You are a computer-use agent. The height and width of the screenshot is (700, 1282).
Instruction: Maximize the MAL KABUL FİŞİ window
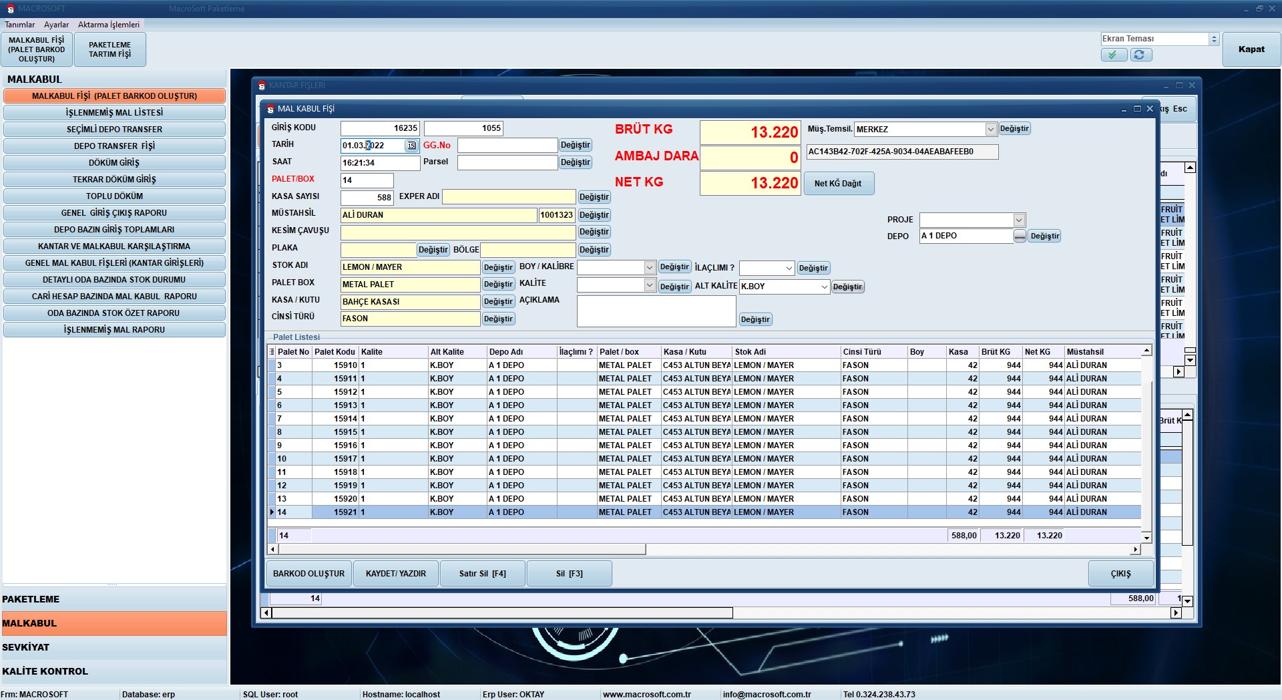[x=1137, y=109]
